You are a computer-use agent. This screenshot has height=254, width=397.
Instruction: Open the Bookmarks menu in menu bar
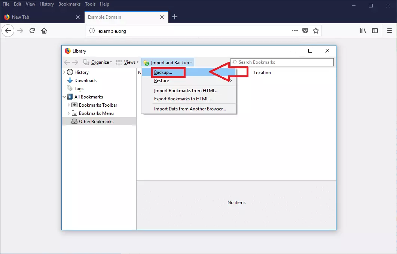click(x=69, y=4)
